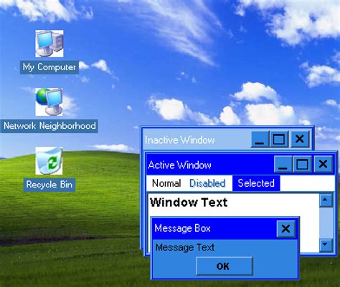
Task: Click the "Message Text" label
Action: (185, 248)
